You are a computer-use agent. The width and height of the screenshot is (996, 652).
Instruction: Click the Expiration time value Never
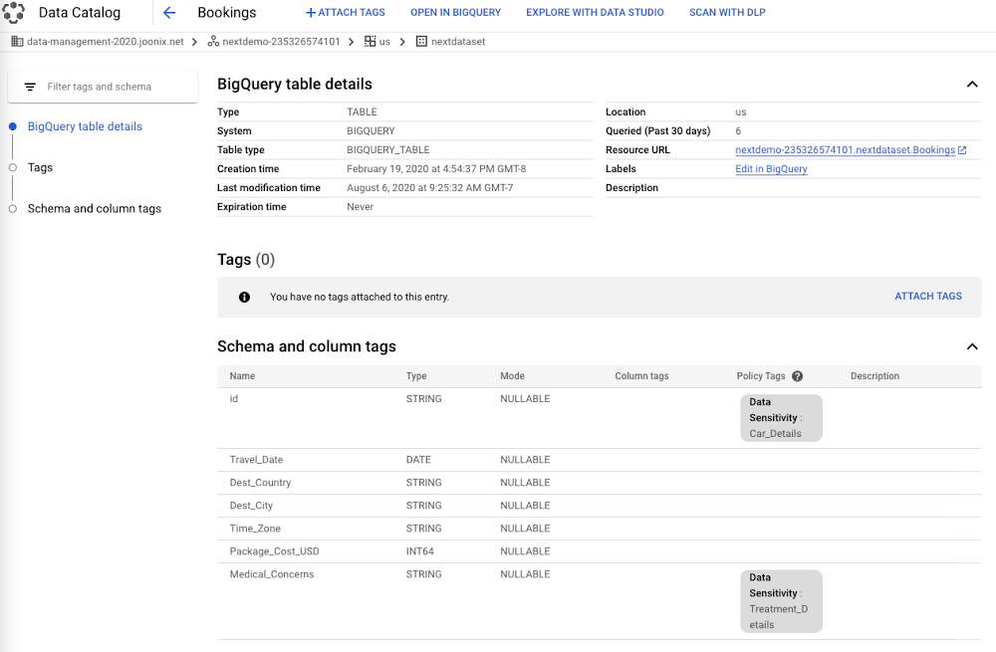[x=361, y=208]
